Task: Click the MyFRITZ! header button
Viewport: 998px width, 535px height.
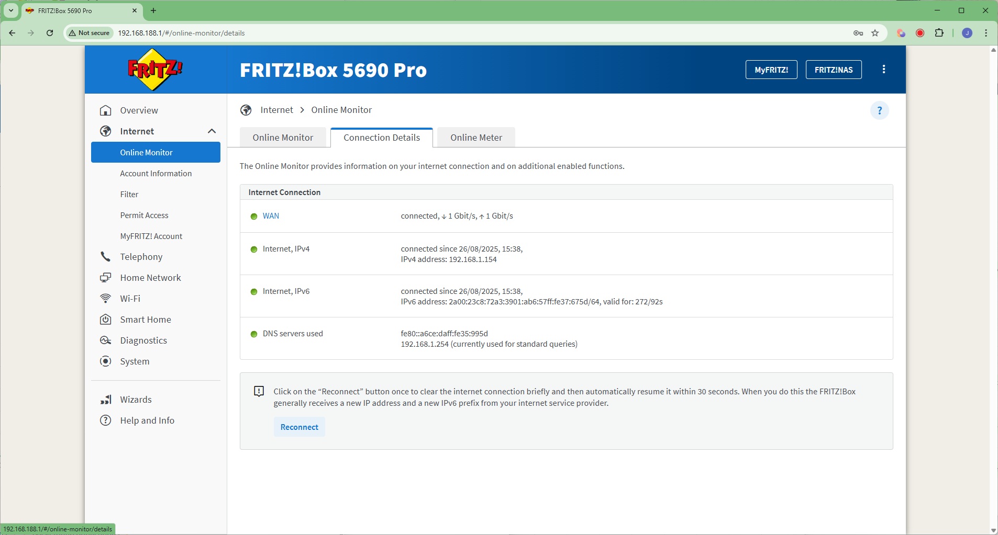Action: [x=771, y=70]
